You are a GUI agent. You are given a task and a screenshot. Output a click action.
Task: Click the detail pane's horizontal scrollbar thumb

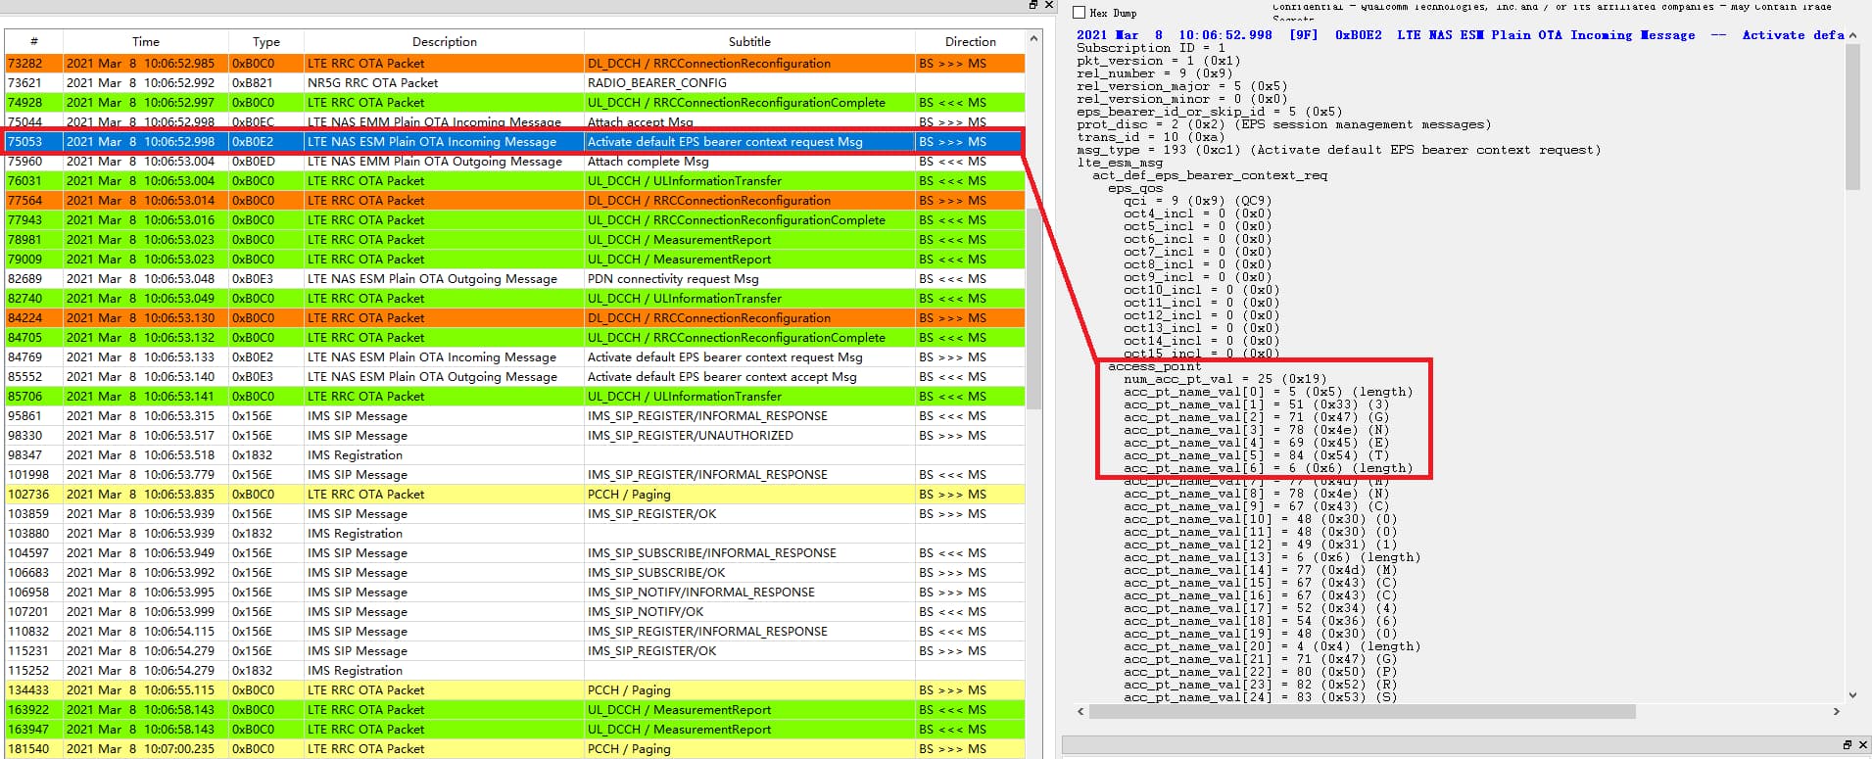point(1362,712)
